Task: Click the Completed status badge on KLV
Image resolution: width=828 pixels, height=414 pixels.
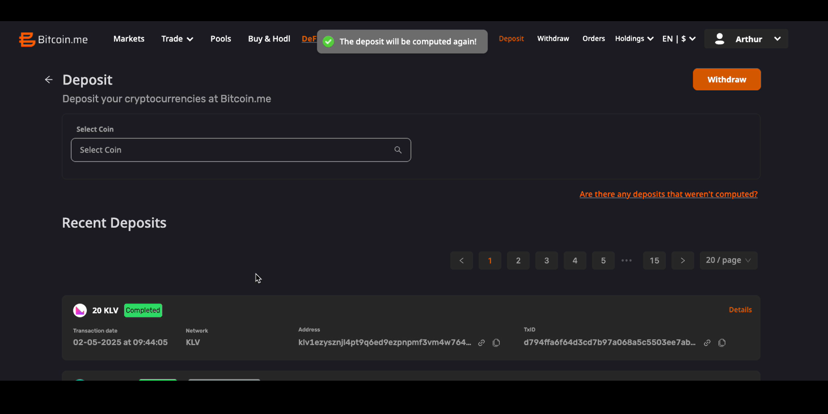Action: 143,310
